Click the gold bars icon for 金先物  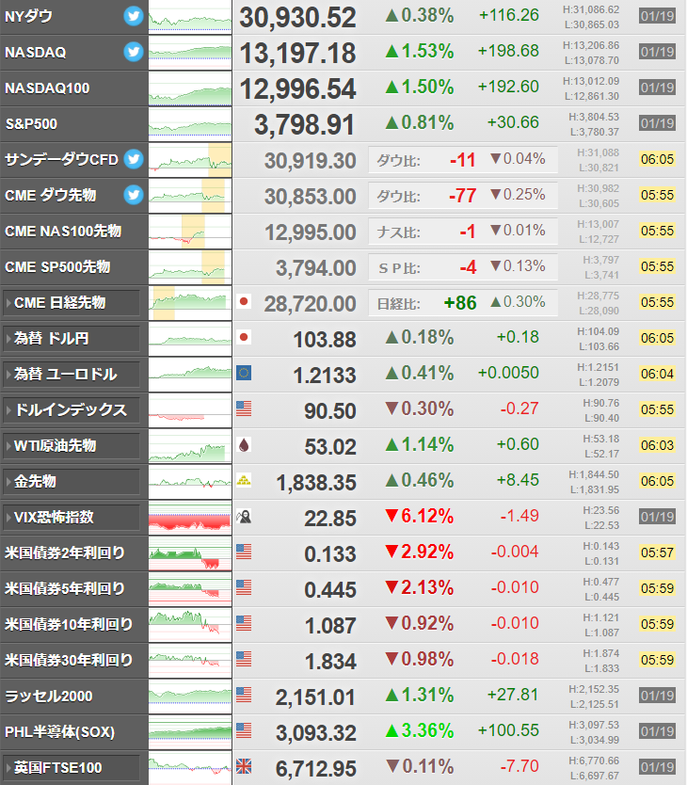pos(244,481)
